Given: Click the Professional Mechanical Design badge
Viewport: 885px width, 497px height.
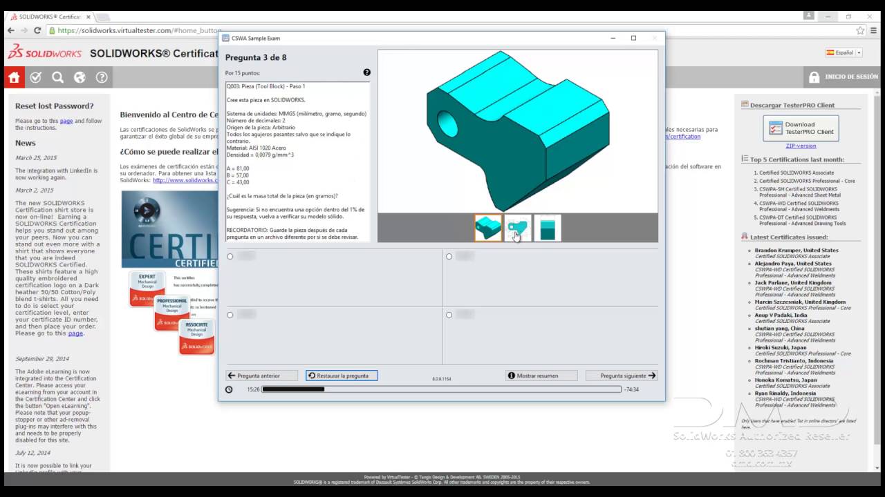Looking at the screenshot, I should coord(171,313).
